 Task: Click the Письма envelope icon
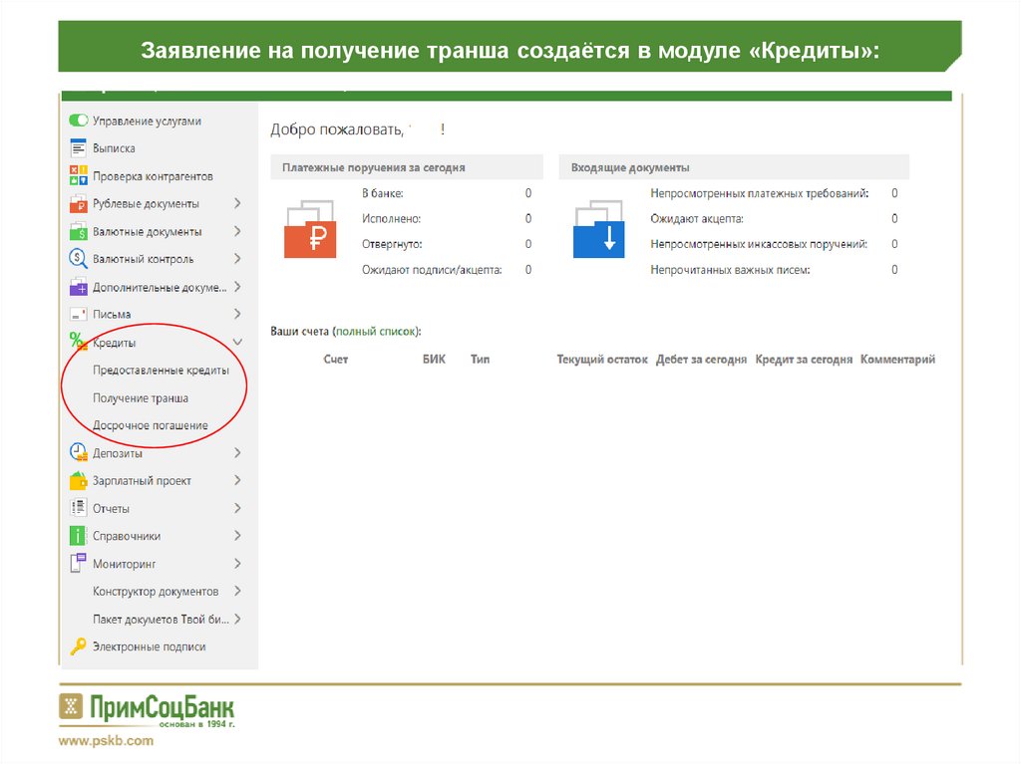coord(78,313)
